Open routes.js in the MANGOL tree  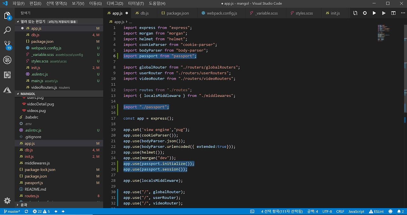click(59, 196)
